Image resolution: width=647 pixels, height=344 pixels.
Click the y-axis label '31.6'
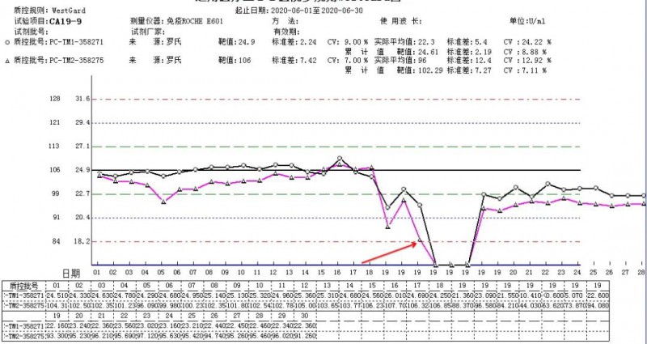[82, 99]
